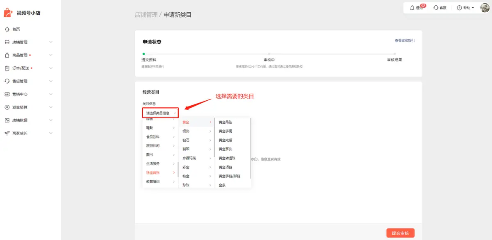
Task: Click the scrollbar of the first category column
Action: point(178,169)
